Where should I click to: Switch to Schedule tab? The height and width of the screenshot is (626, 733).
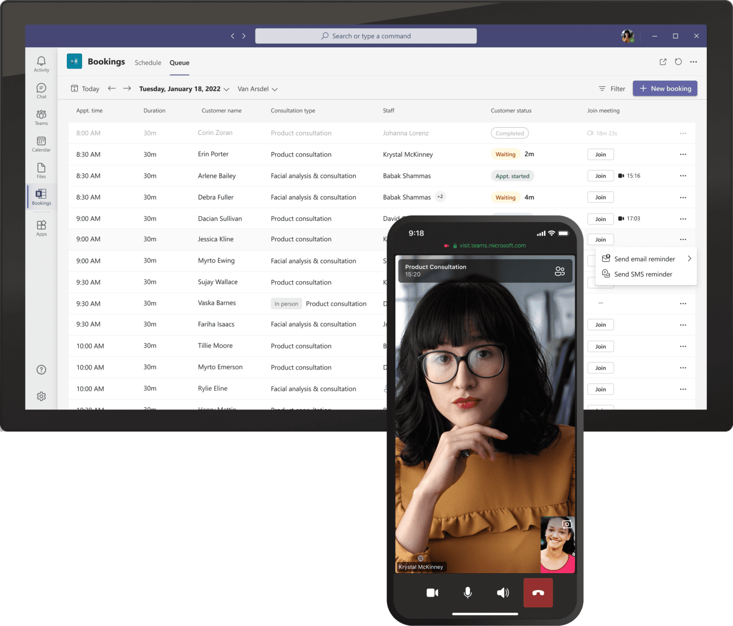pos(148,62)
